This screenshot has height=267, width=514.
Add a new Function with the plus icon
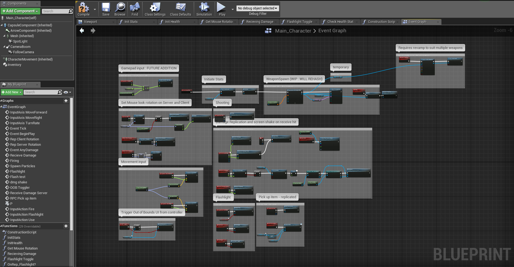(66, 226)
